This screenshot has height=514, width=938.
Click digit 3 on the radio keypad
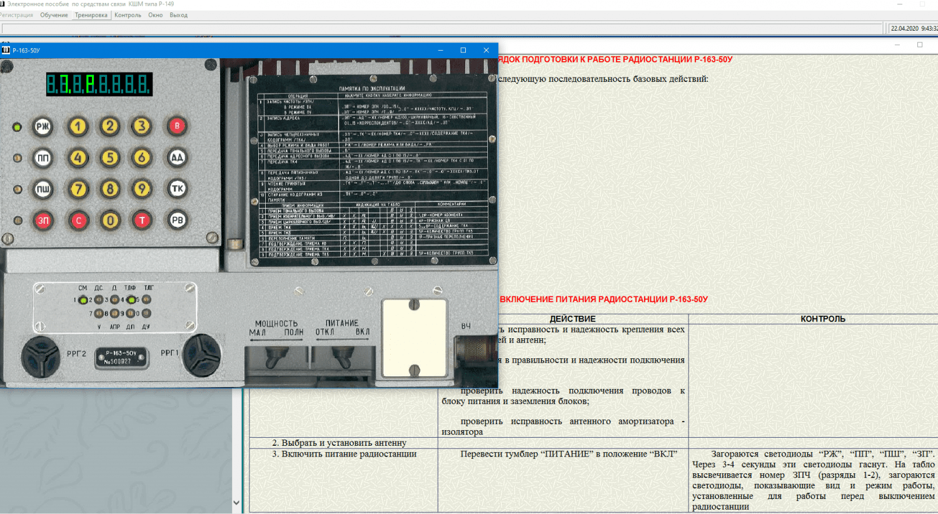tap(142, 127)
